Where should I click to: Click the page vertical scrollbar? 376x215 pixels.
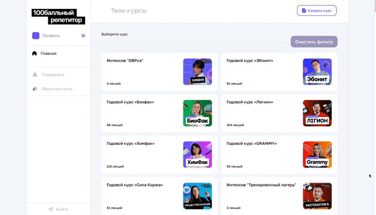coord(374,107)
